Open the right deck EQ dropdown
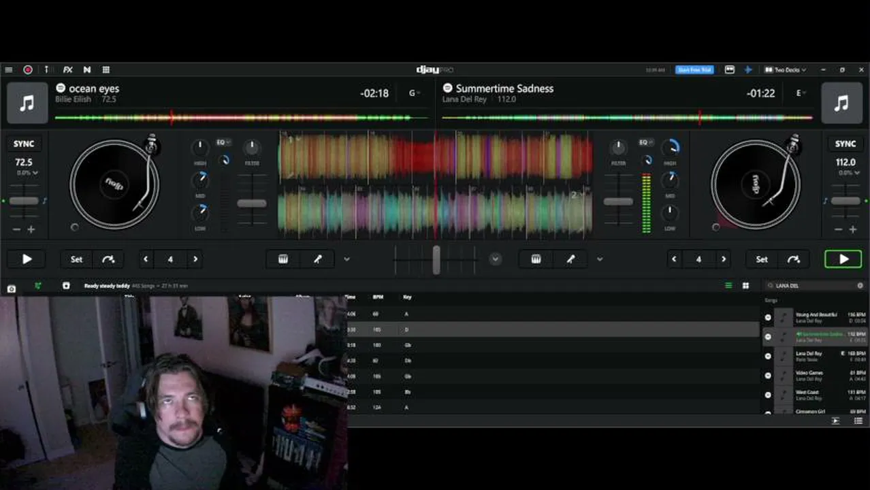Viewport: 870px width, 490px height. click(x=645, y=142)
